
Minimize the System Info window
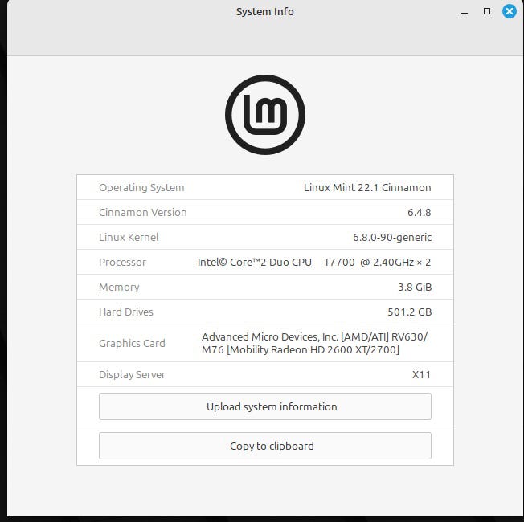click(465, 14)
